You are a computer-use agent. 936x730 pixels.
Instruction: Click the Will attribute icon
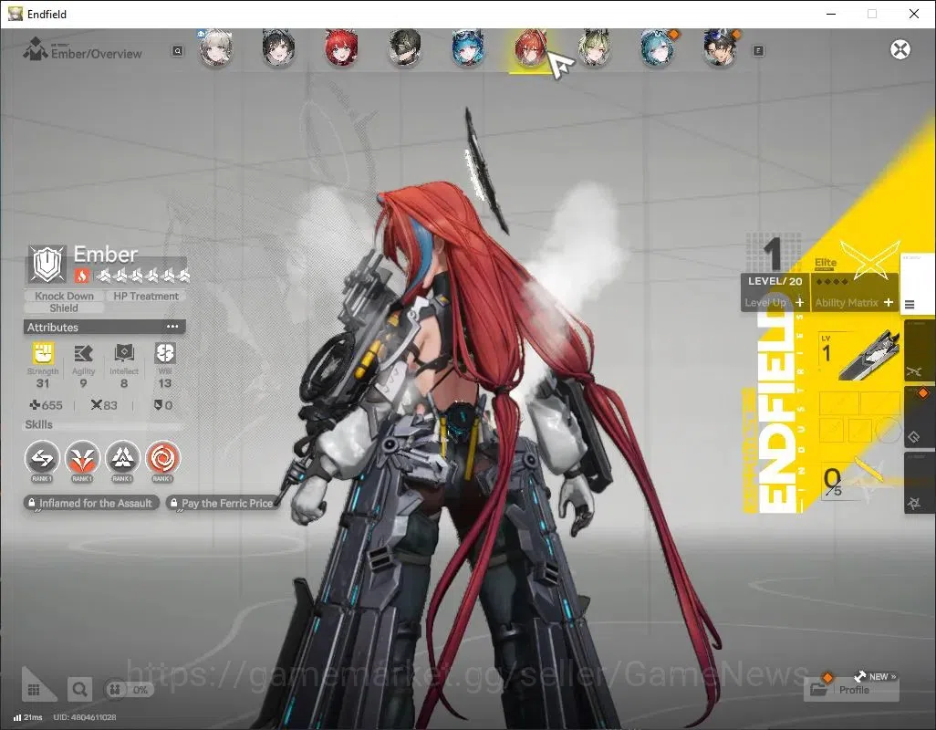click(165, 353)
